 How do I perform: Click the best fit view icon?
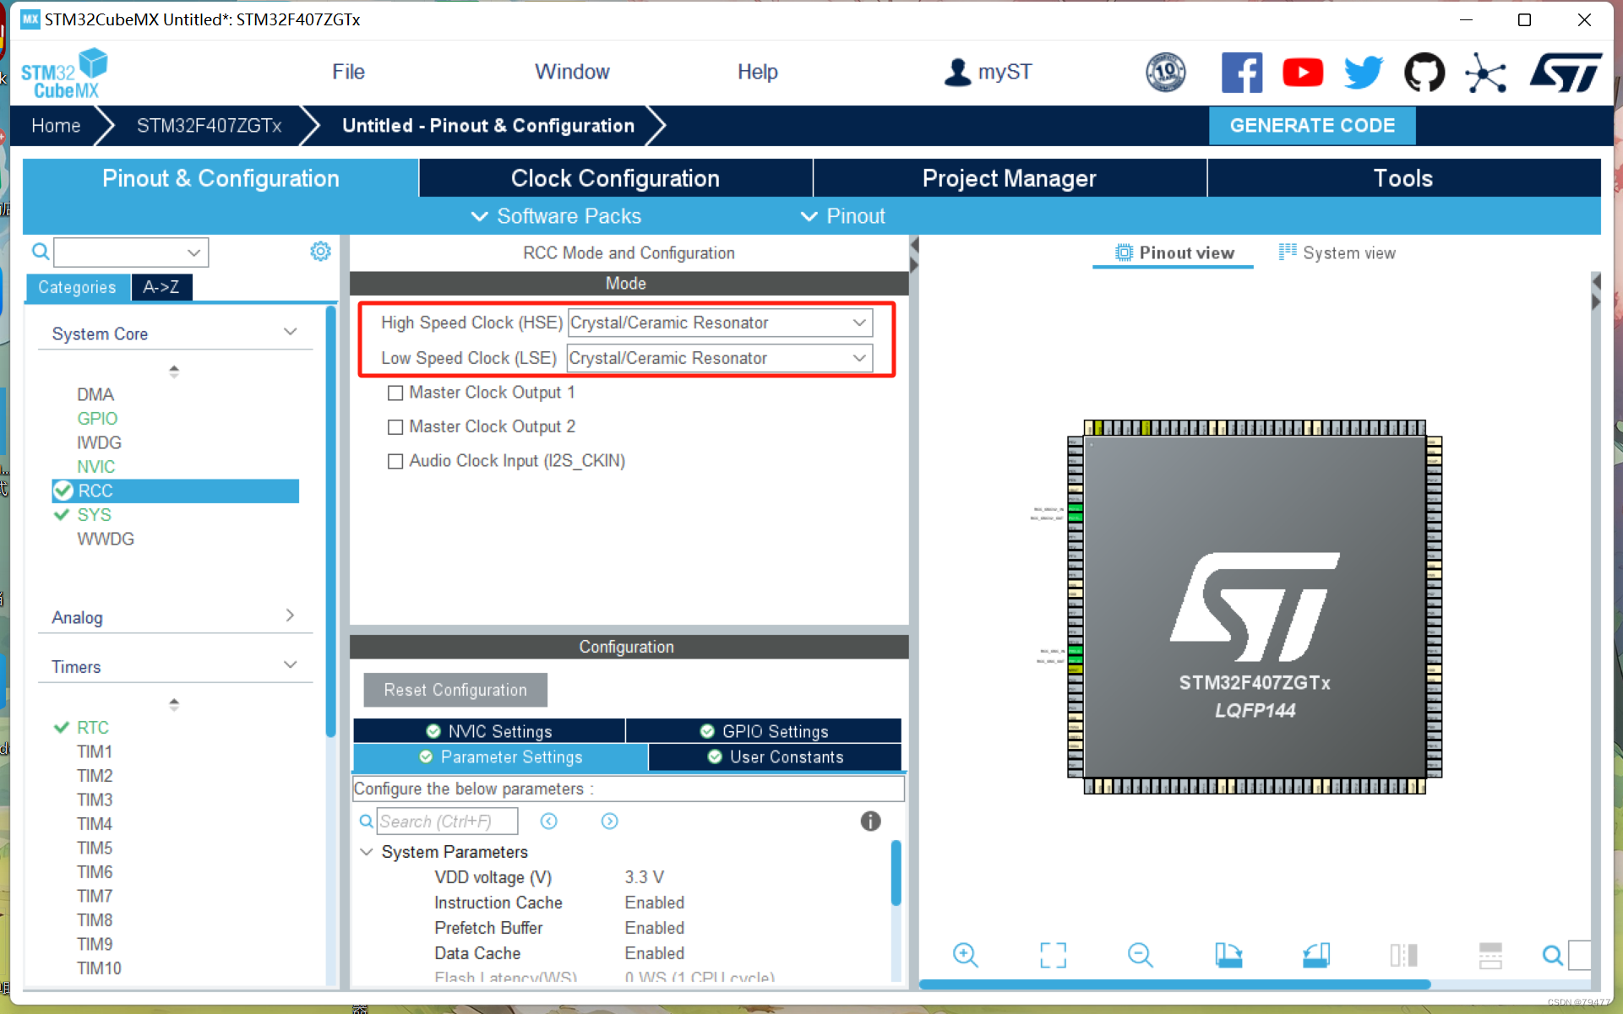pyautogui.click(x=1053, y=955)
